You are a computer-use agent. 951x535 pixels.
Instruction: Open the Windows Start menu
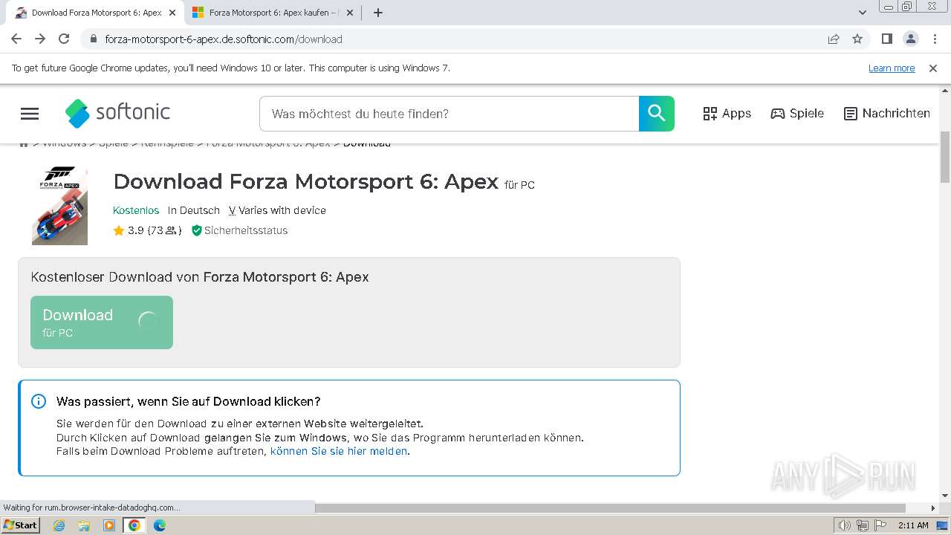(x=20, y=525)
